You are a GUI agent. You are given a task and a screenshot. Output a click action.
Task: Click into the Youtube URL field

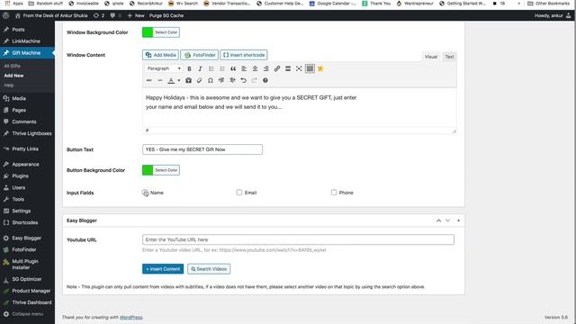tap(298, 239)
